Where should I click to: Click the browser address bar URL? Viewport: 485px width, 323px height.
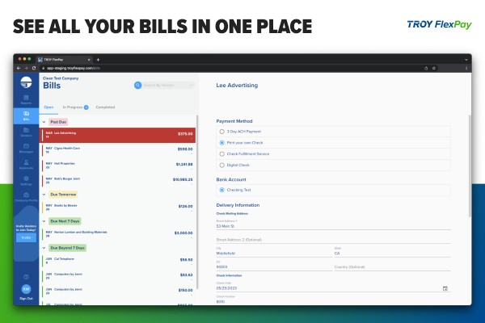tap(74, 69)
